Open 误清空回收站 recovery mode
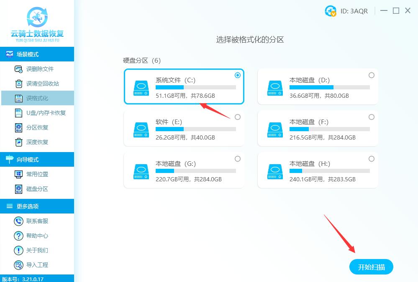The width and height of the screenshot is (418, 282). 37,84
